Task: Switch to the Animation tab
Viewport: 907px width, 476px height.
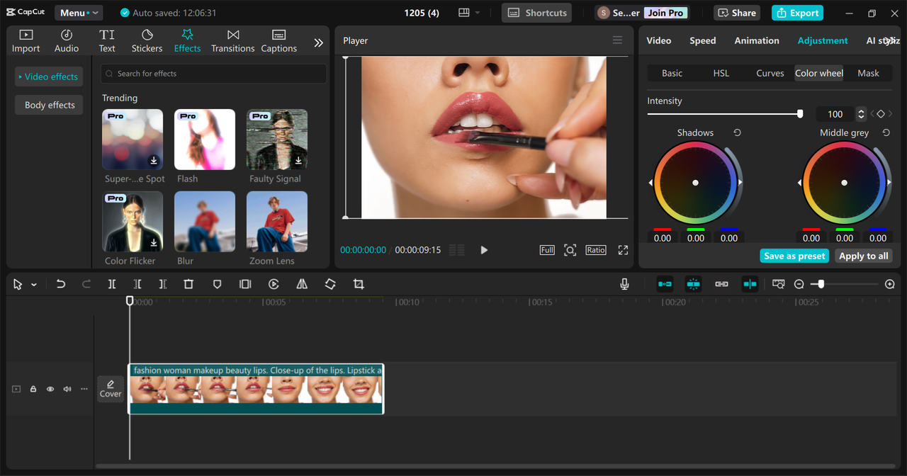Action: tap(756, 40)
